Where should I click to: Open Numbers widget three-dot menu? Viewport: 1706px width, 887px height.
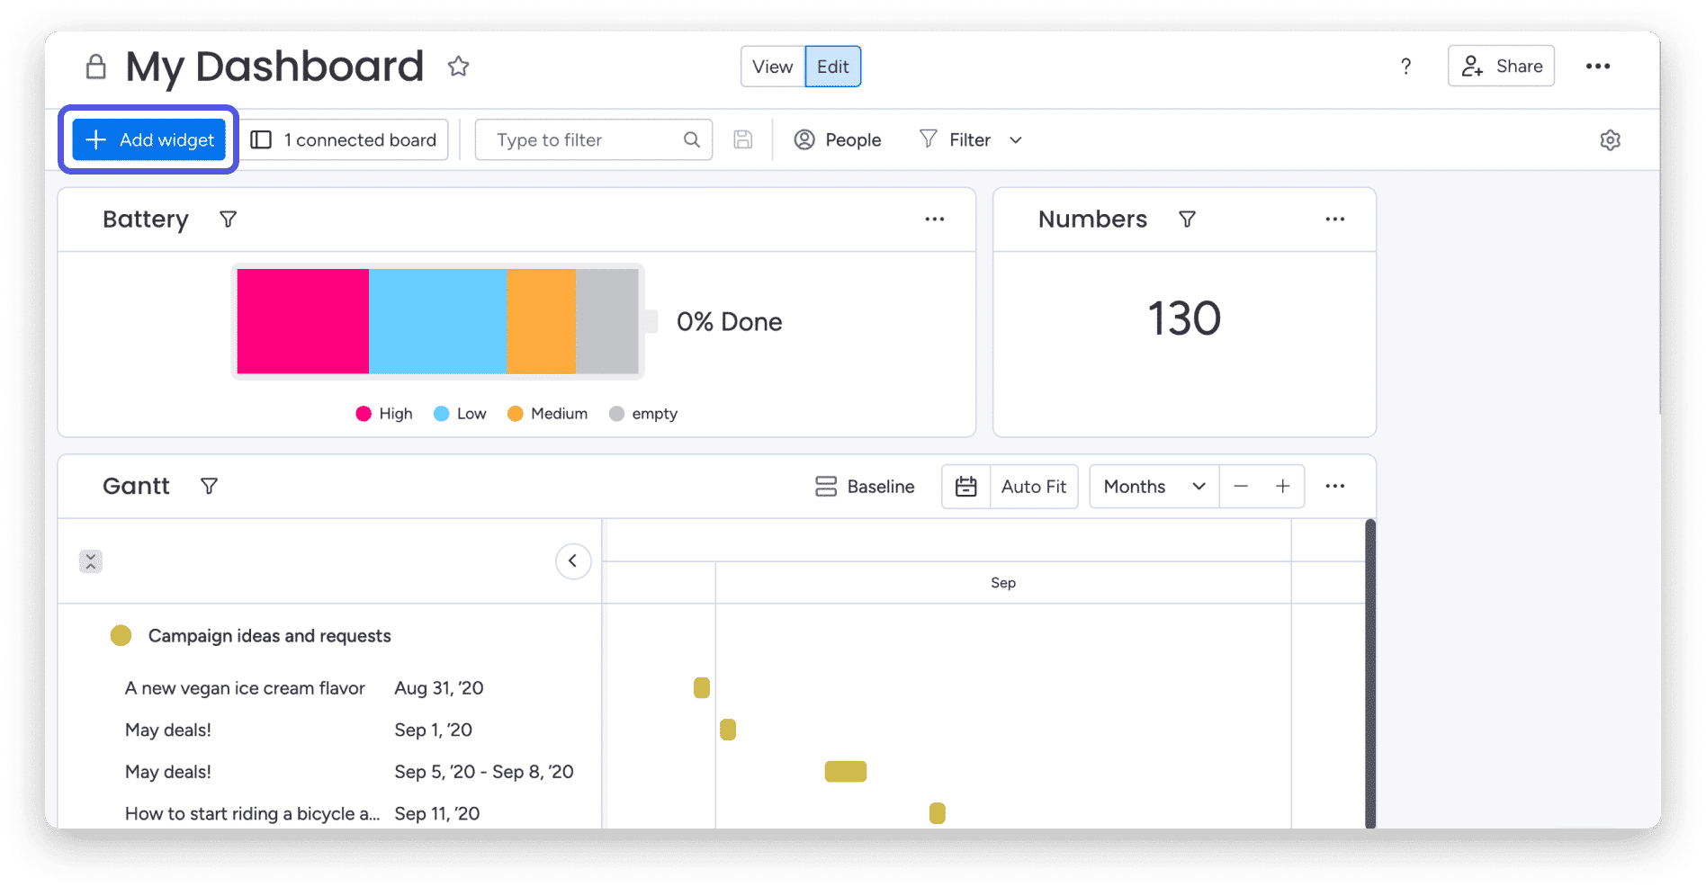[1334, 220]
